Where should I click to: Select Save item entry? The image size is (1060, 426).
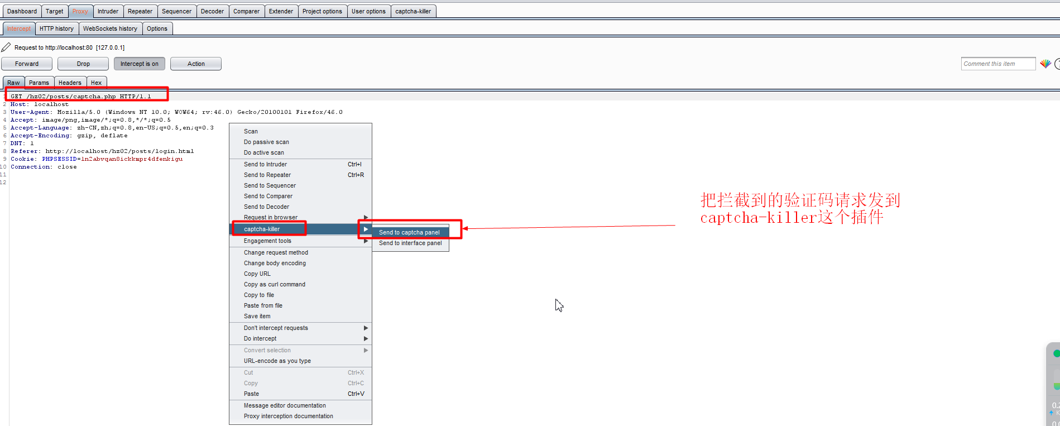pyautogui.click(x=300, y=317)
